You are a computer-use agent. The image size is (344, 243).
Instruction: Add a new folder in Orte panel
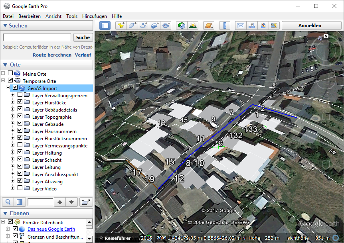point(86,202)
